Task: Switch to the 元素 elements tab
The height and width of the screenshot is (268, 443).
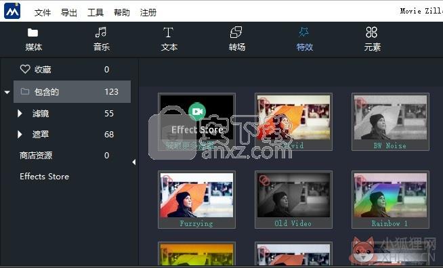Action: click(372, 39)
